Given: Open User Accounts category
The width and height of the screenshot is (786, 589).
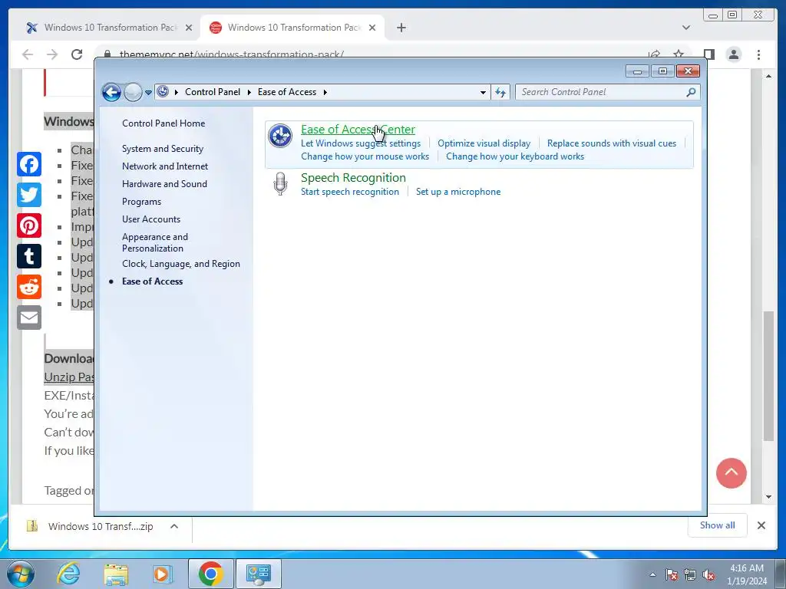Looking at the screenshot, I should (x=151, y=219).
